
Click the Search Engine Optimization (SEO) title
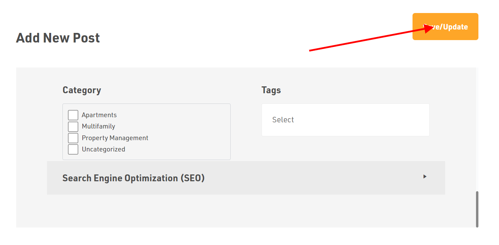[134, 178]
